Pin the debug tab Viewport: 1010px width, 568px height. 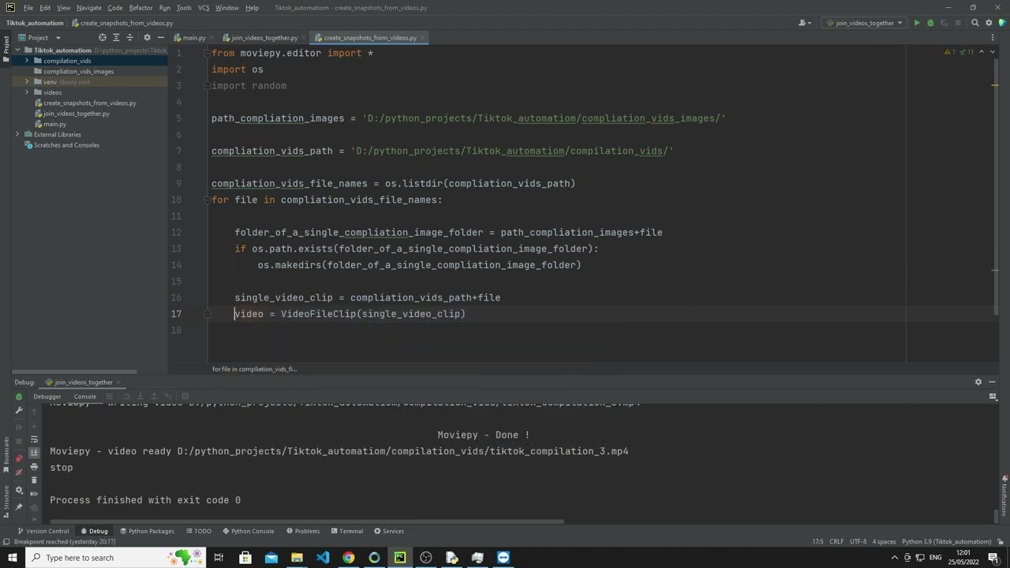click(19, 507)
